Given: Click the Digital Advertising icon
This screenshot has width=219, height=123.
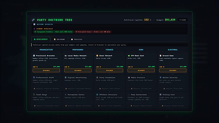Looking at the screenshot, I should [66, 78].
